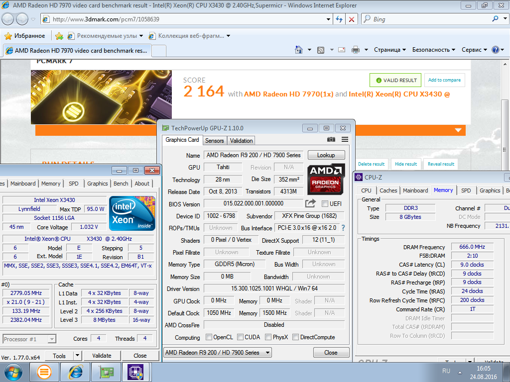This screenshot has height=382, width=510.
Task: Click the Intel Xeon inside logo
Action: (x=132, y=213)
